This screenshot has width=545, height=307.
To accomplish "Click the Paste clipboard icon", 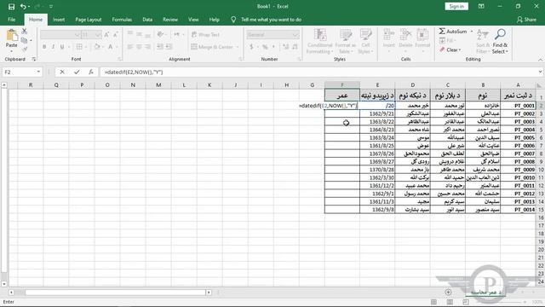I will point(11,35).
